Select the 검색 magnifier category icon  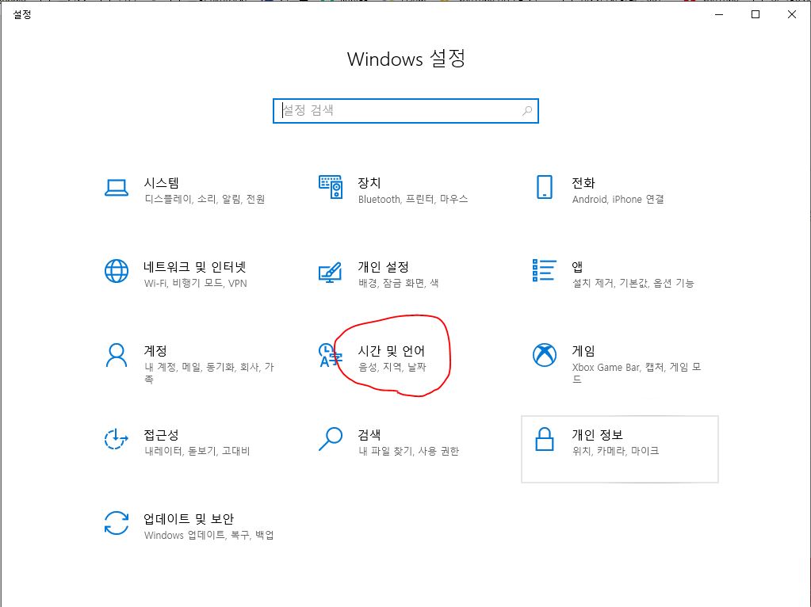click(330, 439)
